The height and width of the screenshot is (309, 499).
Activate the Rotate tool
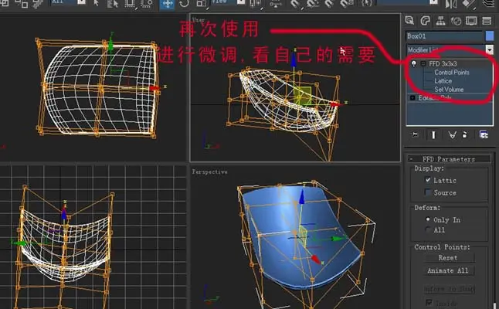click(184, 4)
